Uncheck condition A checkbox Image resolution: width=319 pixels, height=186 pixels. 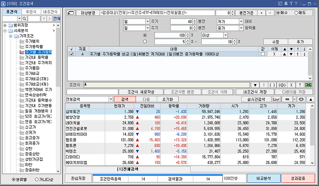tap(71, 54)
